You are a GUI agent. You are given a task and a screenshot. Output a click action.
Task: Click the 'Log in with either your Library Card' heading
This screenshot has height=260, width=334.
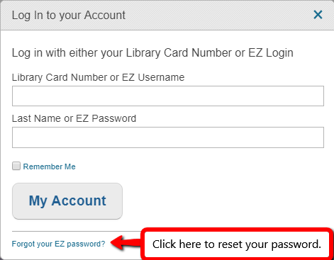pyautogui.click(x=152, y=53)
